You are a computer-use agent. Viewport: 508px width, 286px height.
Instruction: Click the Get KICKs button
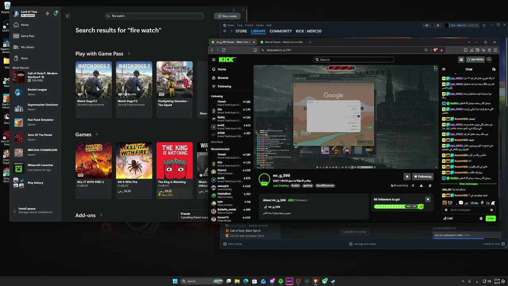[x=475, y=60]
